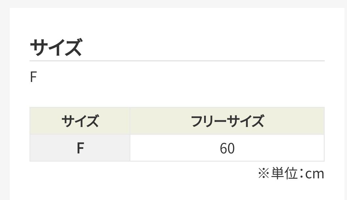Click the bold F row label cell

click(80, 148)
